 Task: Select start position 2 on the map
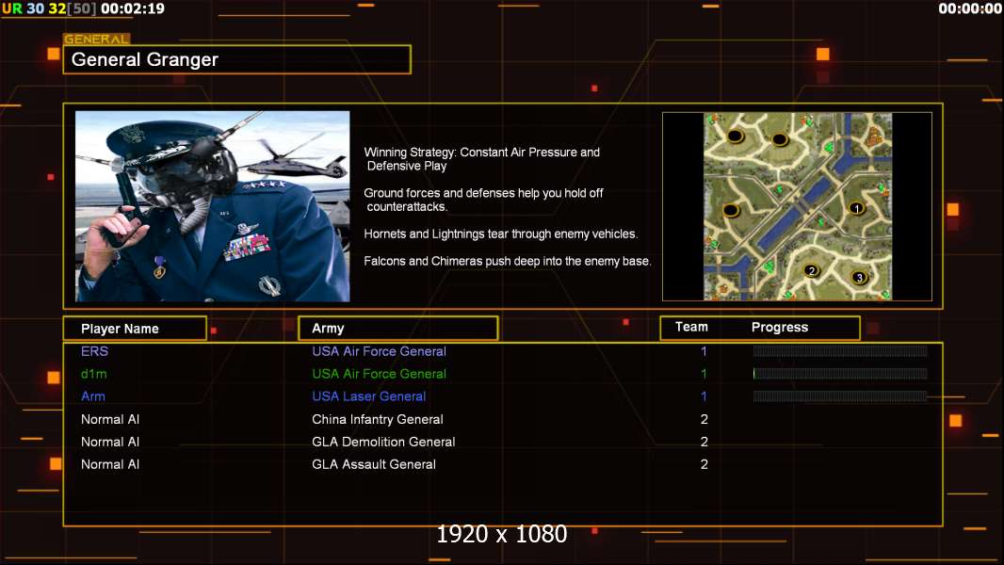pyautogui.click(x=811, y=270)
